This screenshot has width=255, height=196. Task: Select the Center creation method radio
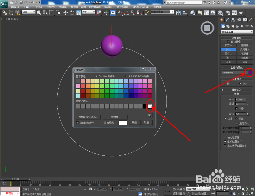(x=240, y=84)
